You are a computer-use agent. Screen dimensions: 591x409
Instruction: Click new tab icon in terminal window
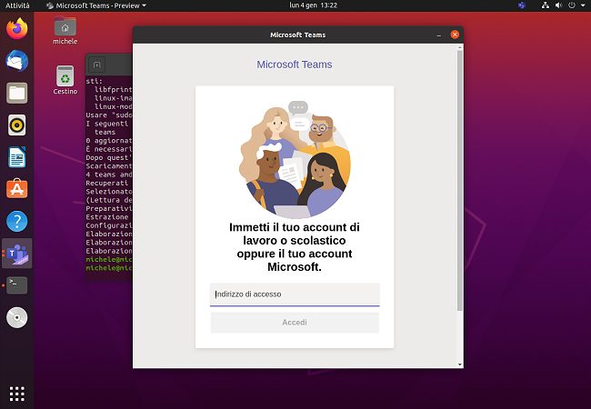click(x=97, y=65)
